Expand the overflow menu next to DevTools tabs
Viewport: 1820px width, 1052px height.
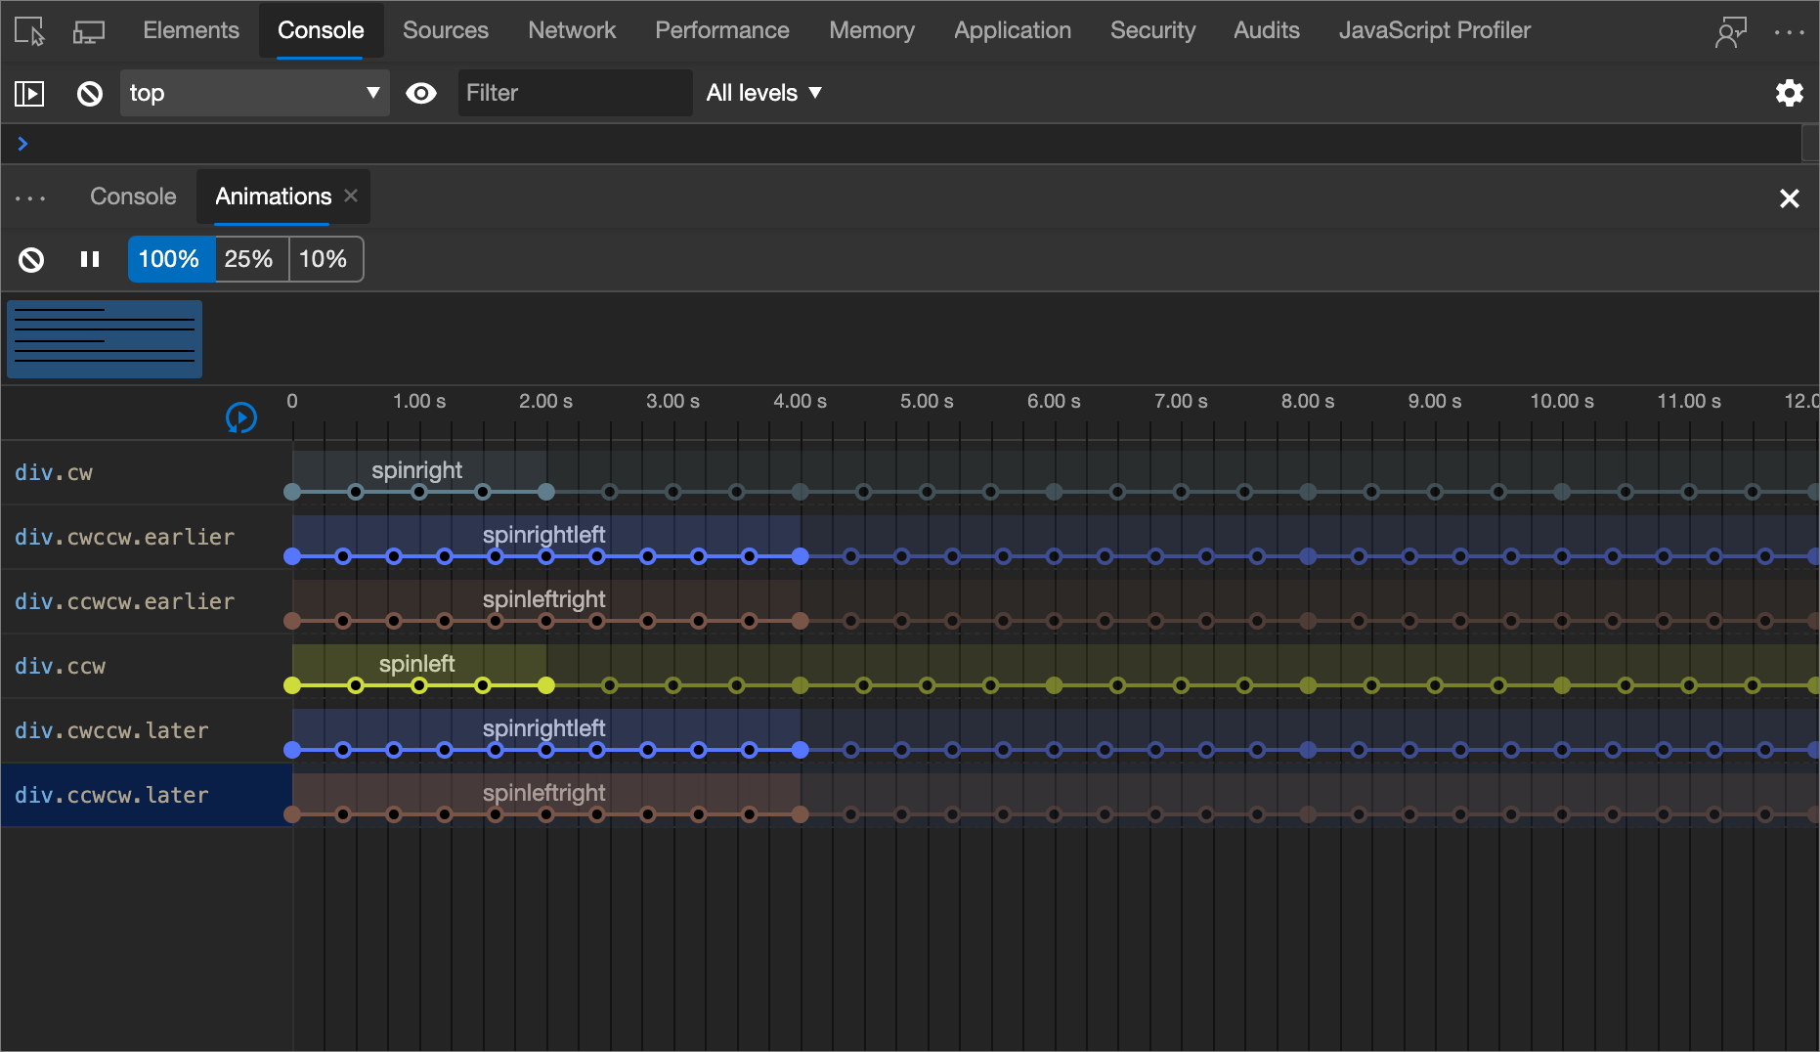(x=1790, y=30)
